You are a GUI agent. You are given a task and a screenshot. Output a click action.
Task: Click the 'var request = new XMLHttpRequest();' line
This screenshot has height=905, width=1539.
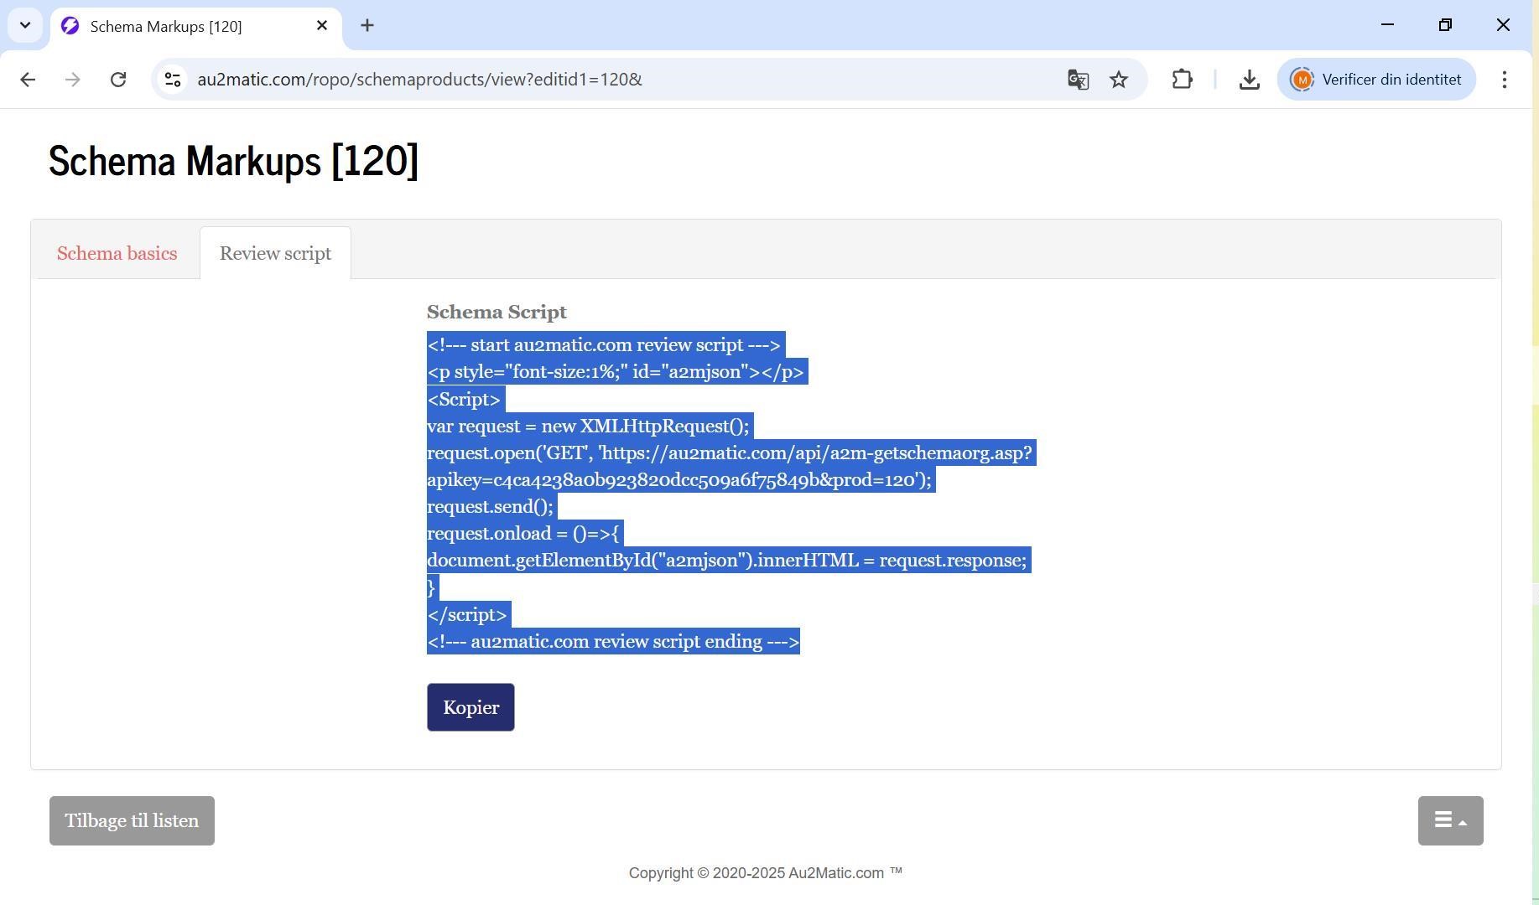click(590, 427)
